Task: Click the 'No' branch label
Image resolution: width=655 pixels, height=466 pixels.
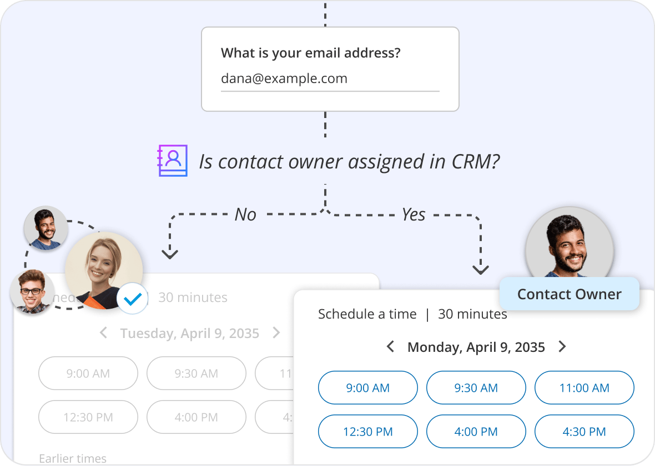Action: tap(245, 214)
